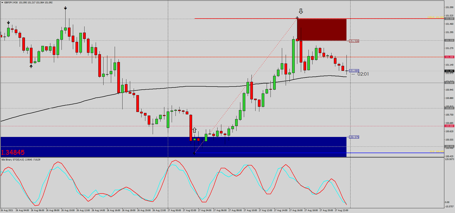Select the 151.326 price tag on the right axis
Screen dimensions: 455x213
point(354,41)
